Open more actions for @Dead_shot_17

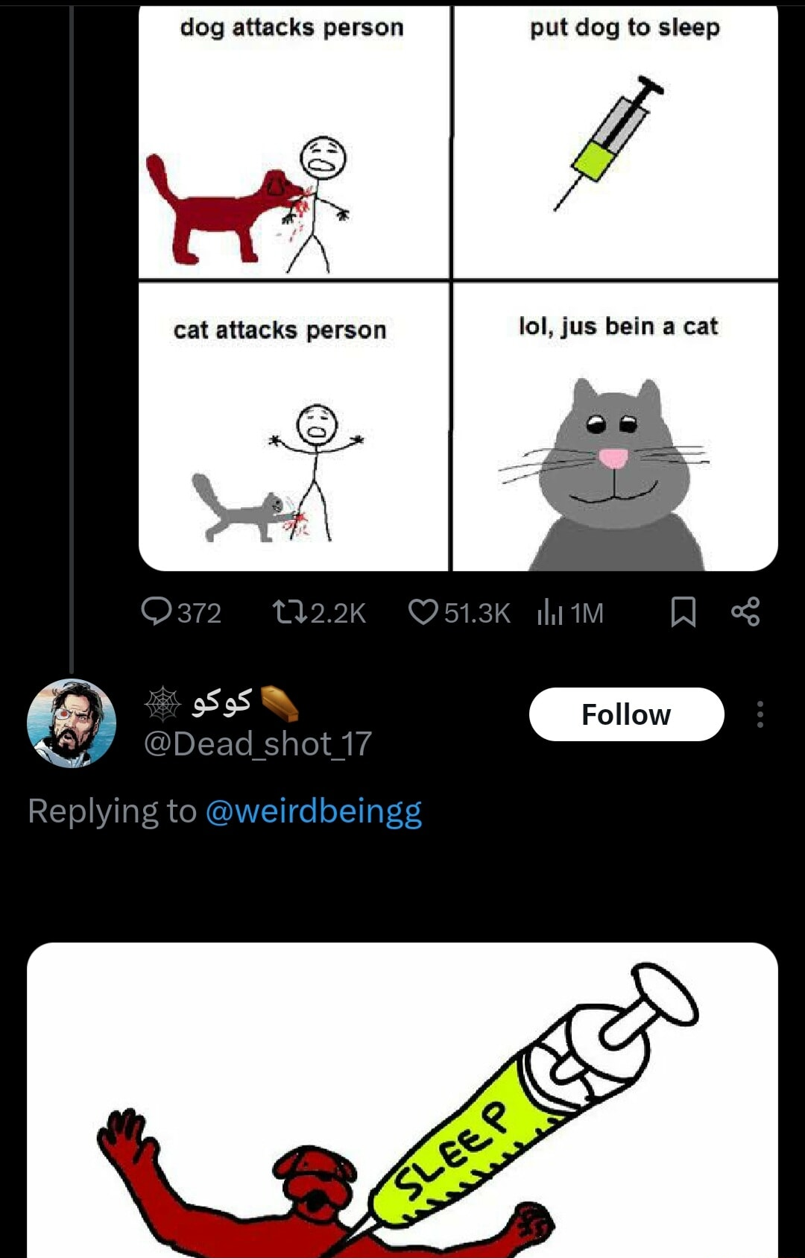(x=759, y=714)
